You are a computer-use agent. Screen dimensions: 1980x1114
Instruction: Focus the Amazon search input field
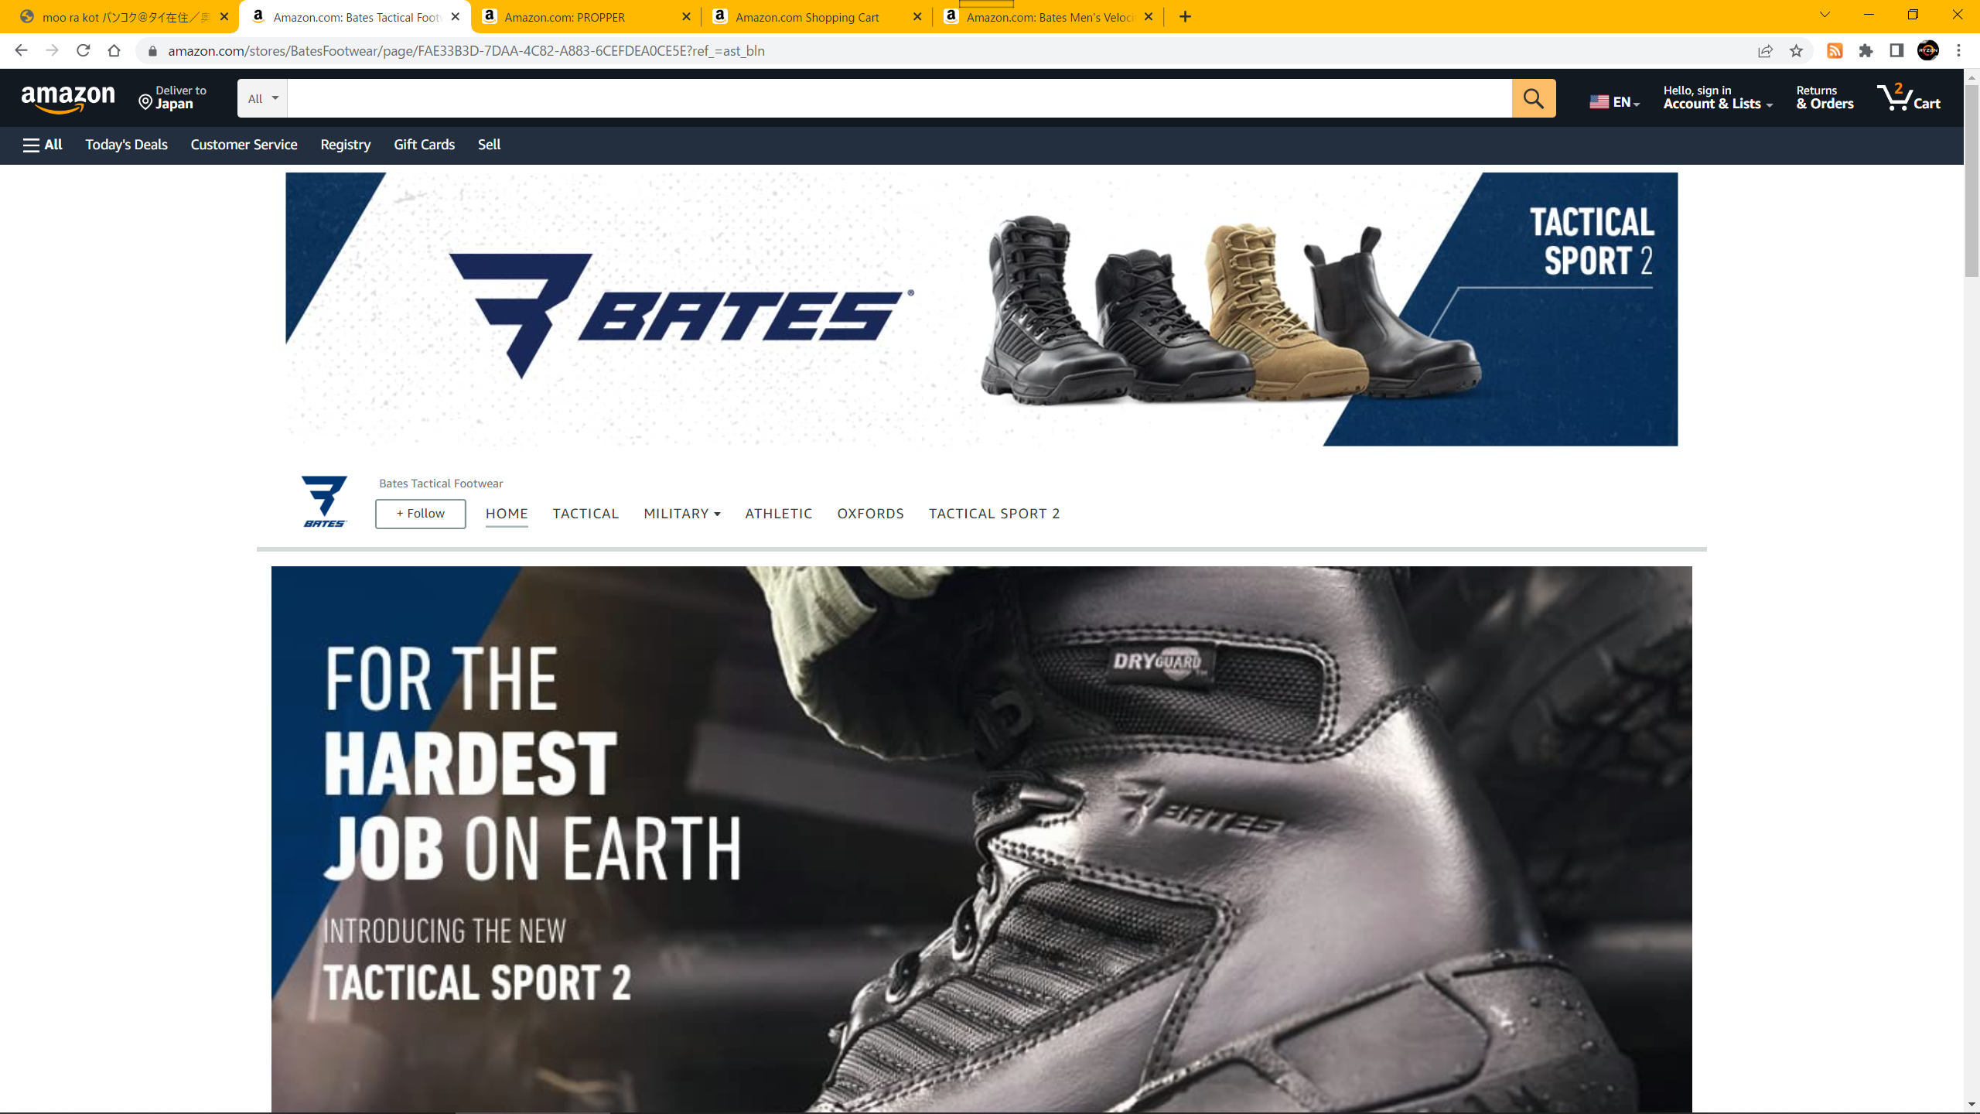pos(899,98)
